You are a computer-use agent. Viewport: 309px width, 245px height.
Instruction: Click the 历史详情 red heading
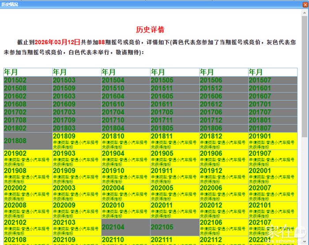pyautogui.click(x=150, y=30)
